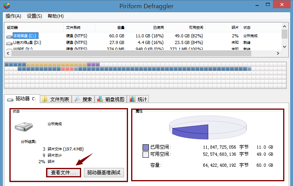Click the folder icon on 文件列表 tab
The height and width of the screenshot is (186, 293).
click(x=45, y=99)
